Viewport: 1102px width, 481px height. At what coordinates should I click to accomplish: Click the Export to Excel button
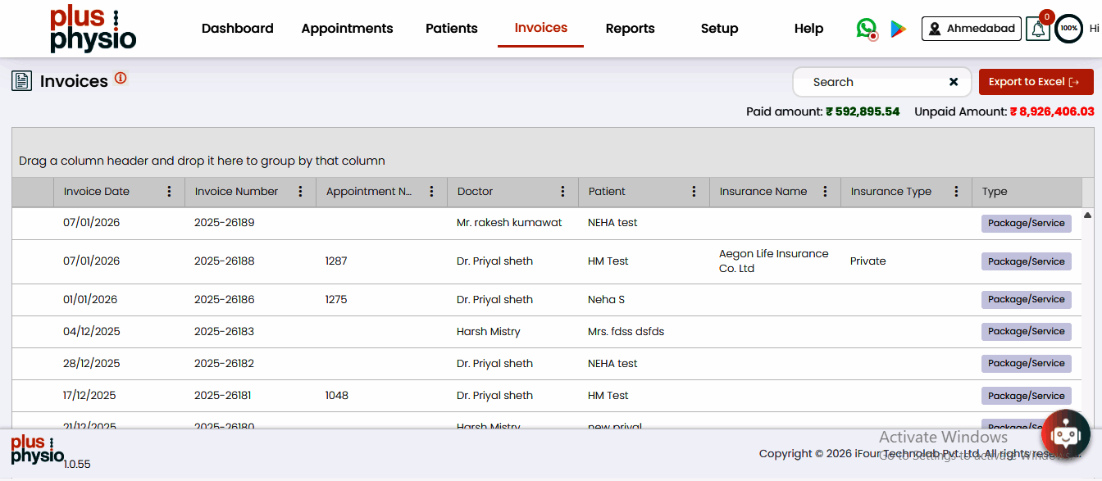1036,82
